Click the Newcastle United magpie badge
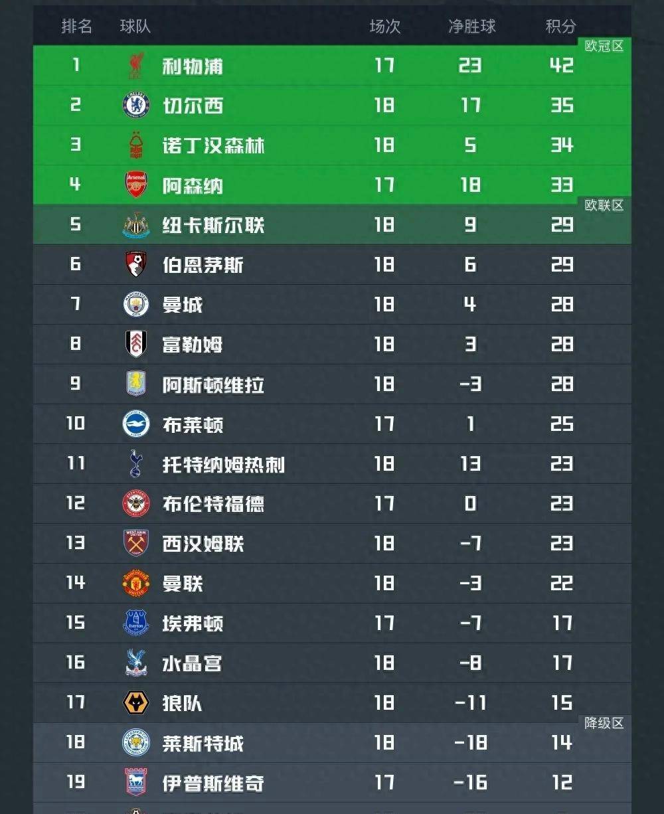This screenshot has width=664, height=814. 134,226
